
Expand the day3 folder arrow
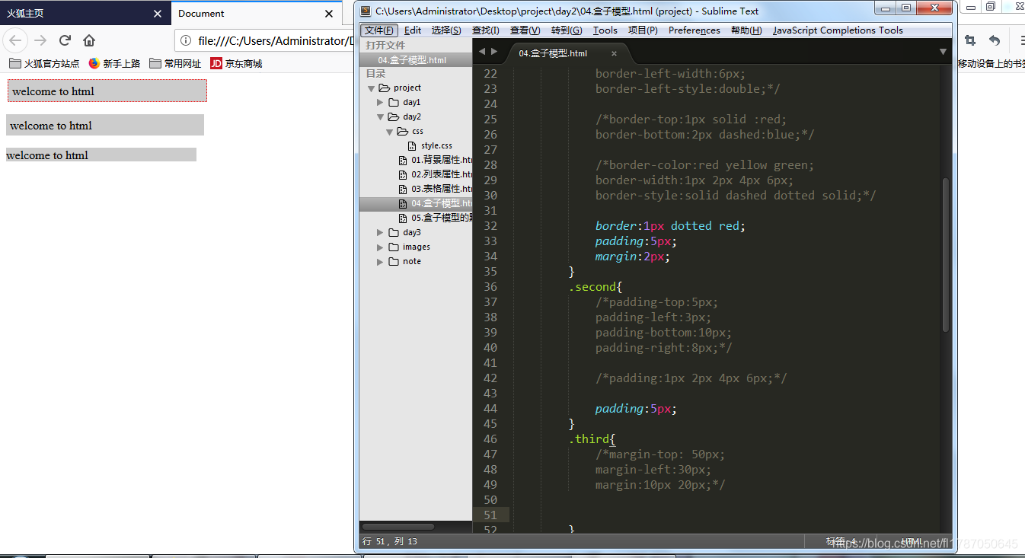click(x=380, y=233)
